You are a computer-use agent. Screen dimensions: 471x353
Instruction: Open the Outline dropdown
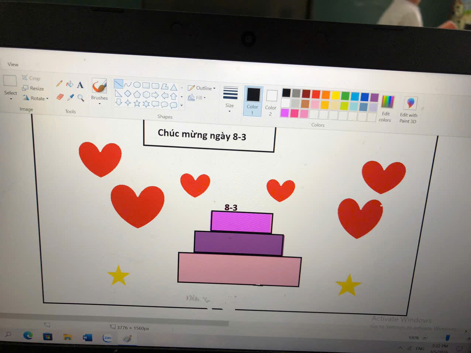click(202, 88)
